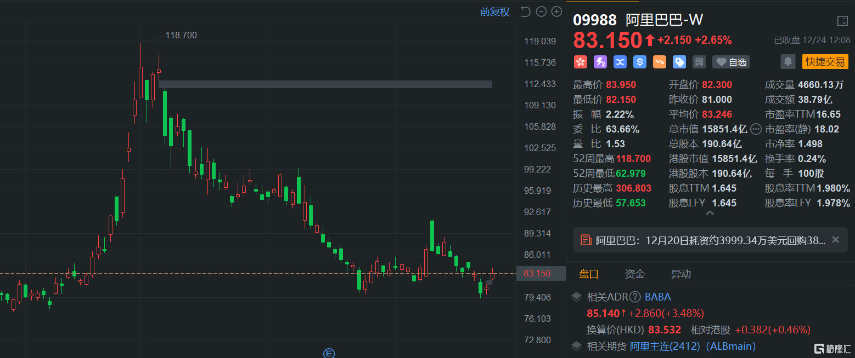Click the stock name 阿里巴巴-W

(665, 20)
